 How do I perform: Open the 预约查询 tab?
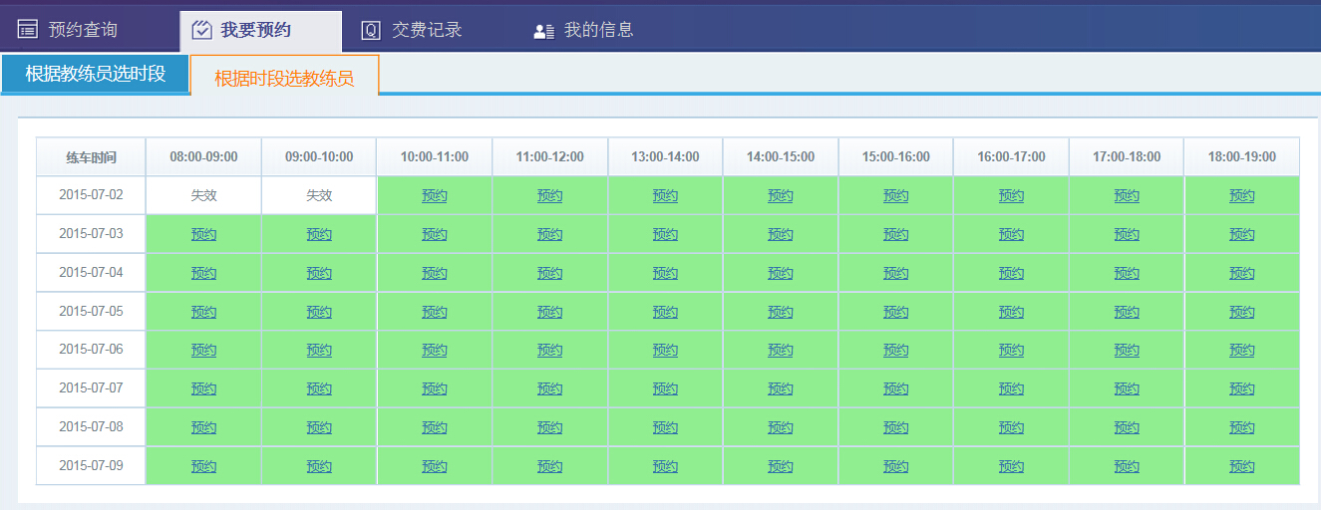[83, 30]
